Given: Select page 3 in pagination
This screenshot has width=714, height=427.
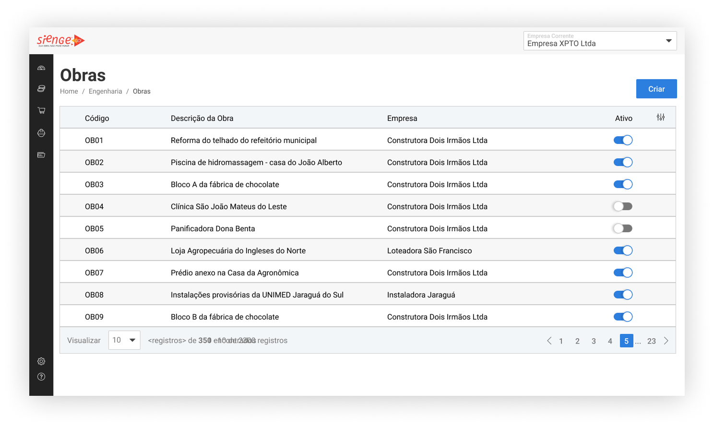Looking at the screenshot, I should click(x=594, y=341).
